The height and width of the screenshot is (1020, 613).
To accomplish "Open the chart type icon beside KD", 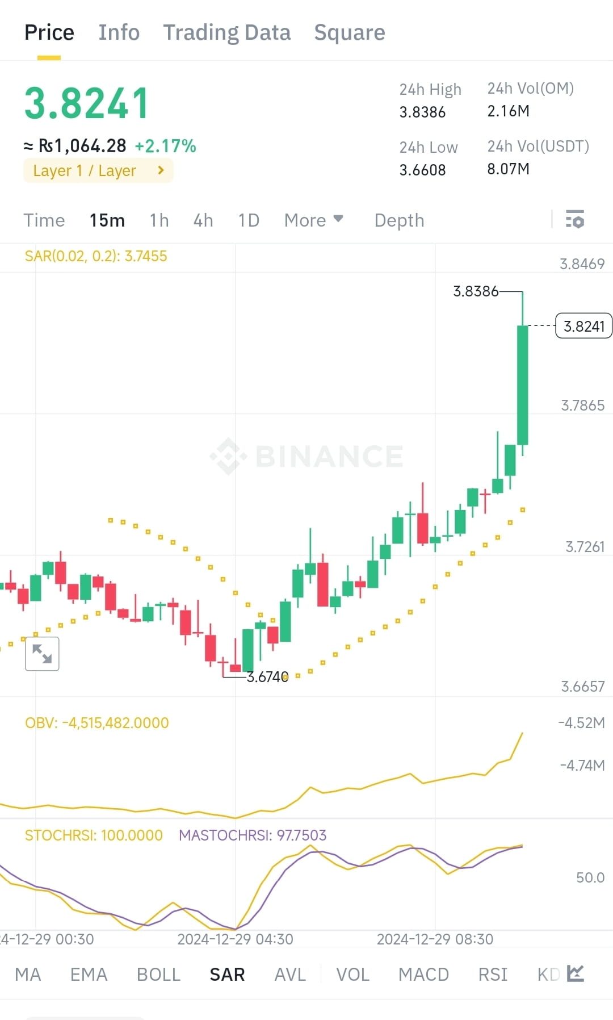I will pos(575,973).
